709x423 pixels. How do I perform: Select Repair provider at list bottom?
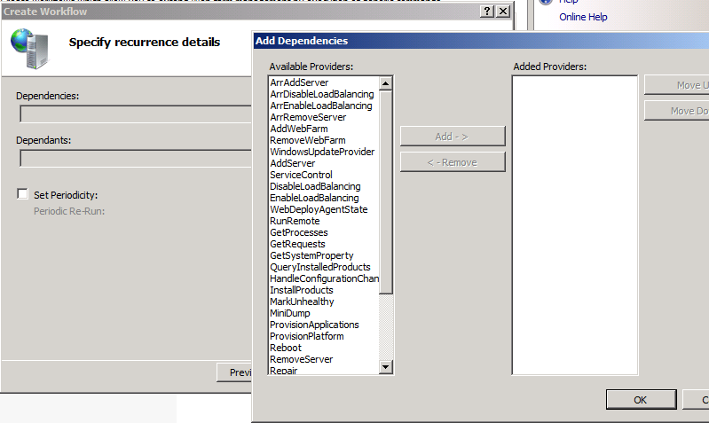point(283,370)
